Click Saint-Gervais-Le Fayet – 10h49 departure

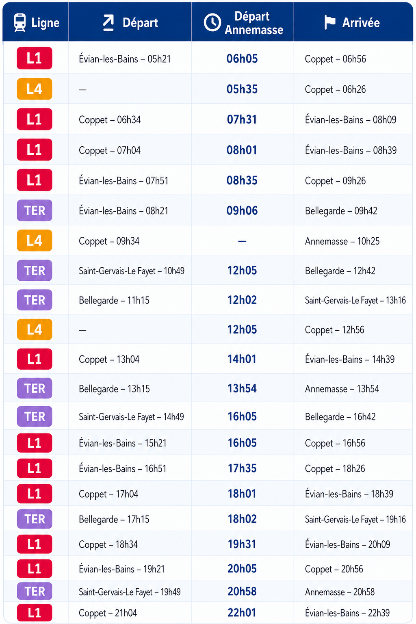pos(132,271)
